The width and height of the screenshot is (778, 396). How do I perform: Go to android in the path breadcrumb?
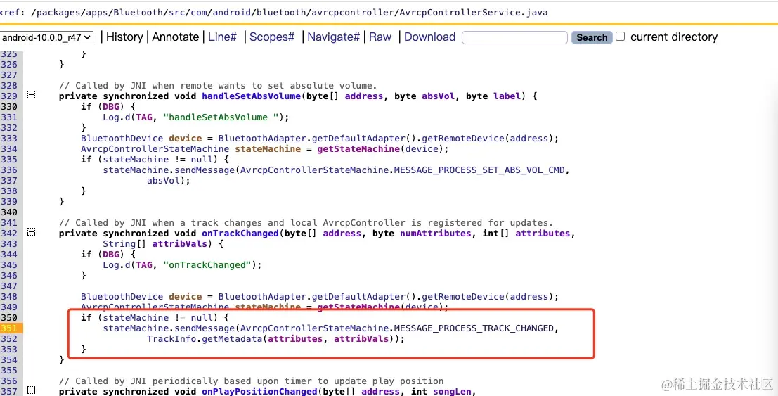point(231,13)
